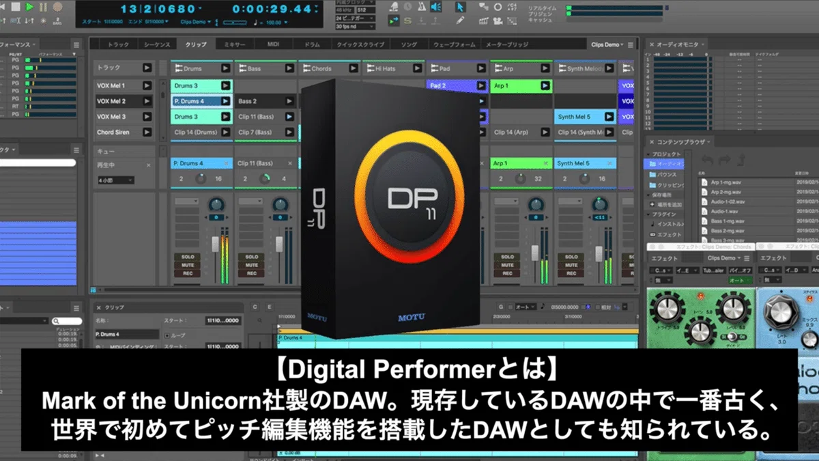
Task: Trigger the Bass track column play button
Action: (289, 68)
